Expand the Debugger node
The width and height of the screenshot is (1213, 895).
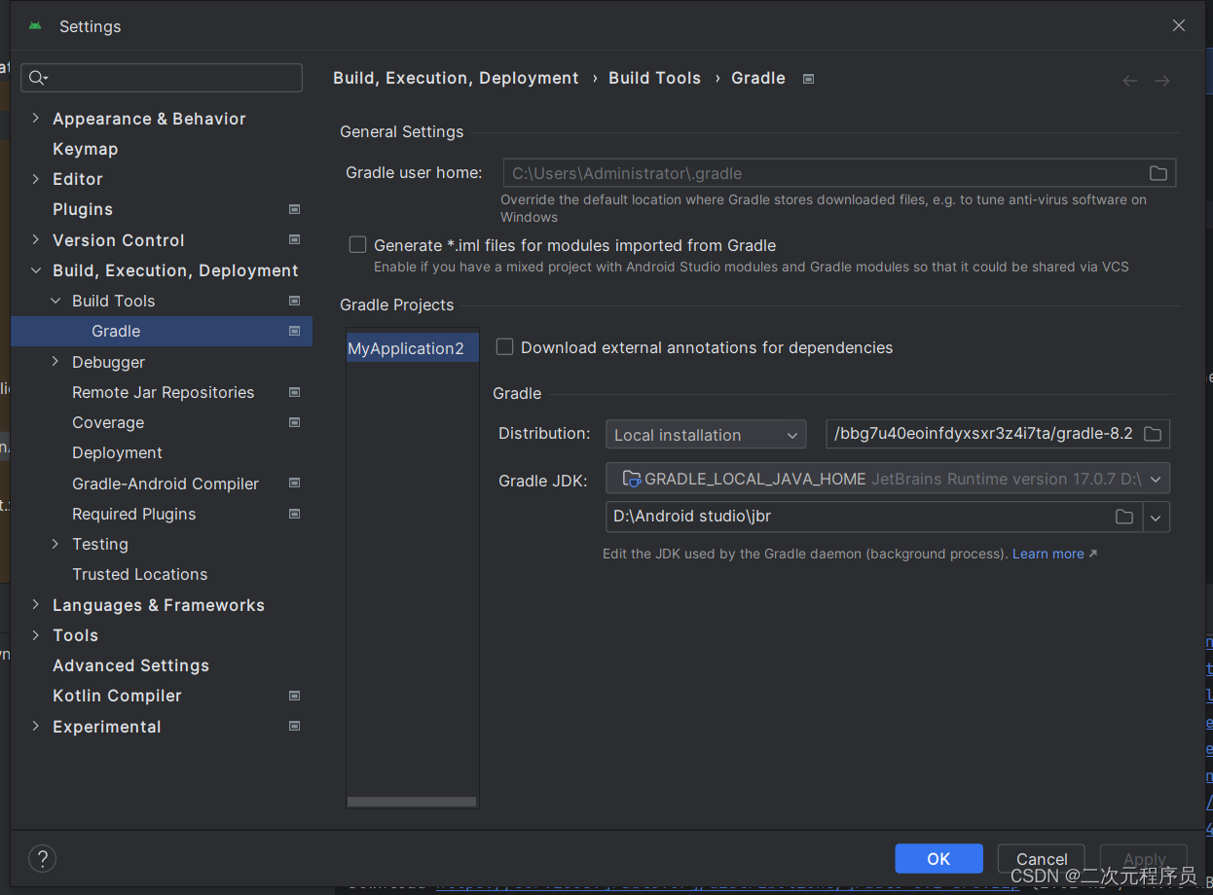pyautogui.click(x=55, y=361)
